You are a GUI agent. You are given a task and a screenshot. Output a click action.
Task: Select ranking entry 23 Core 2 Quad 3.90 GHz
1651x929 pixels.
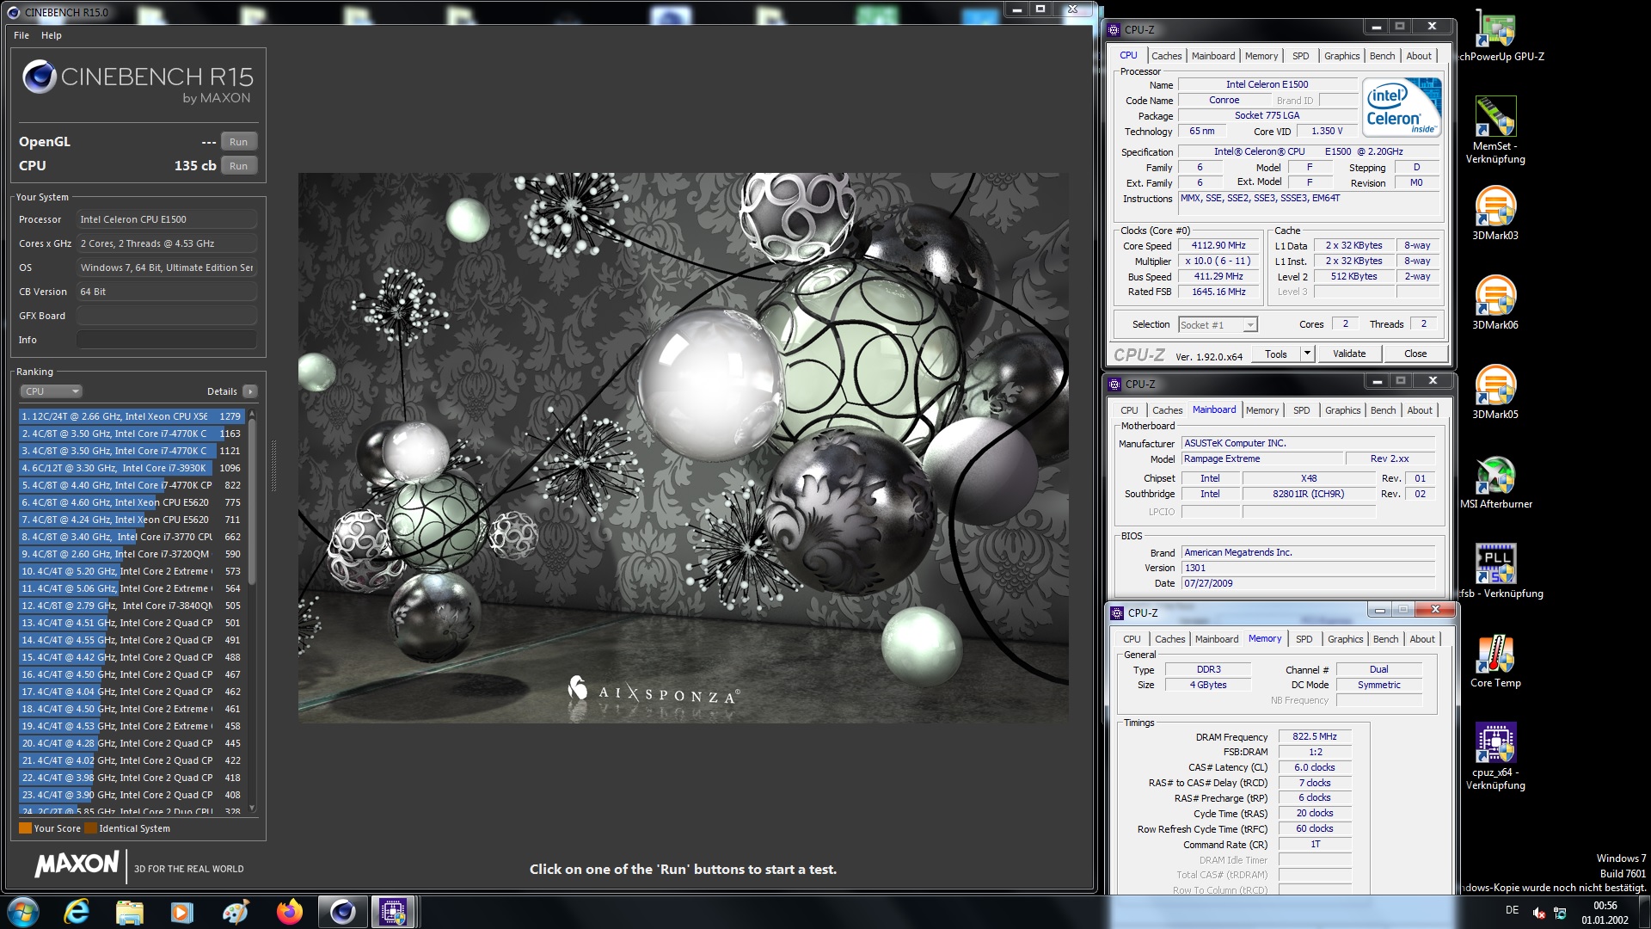[132, 795]
